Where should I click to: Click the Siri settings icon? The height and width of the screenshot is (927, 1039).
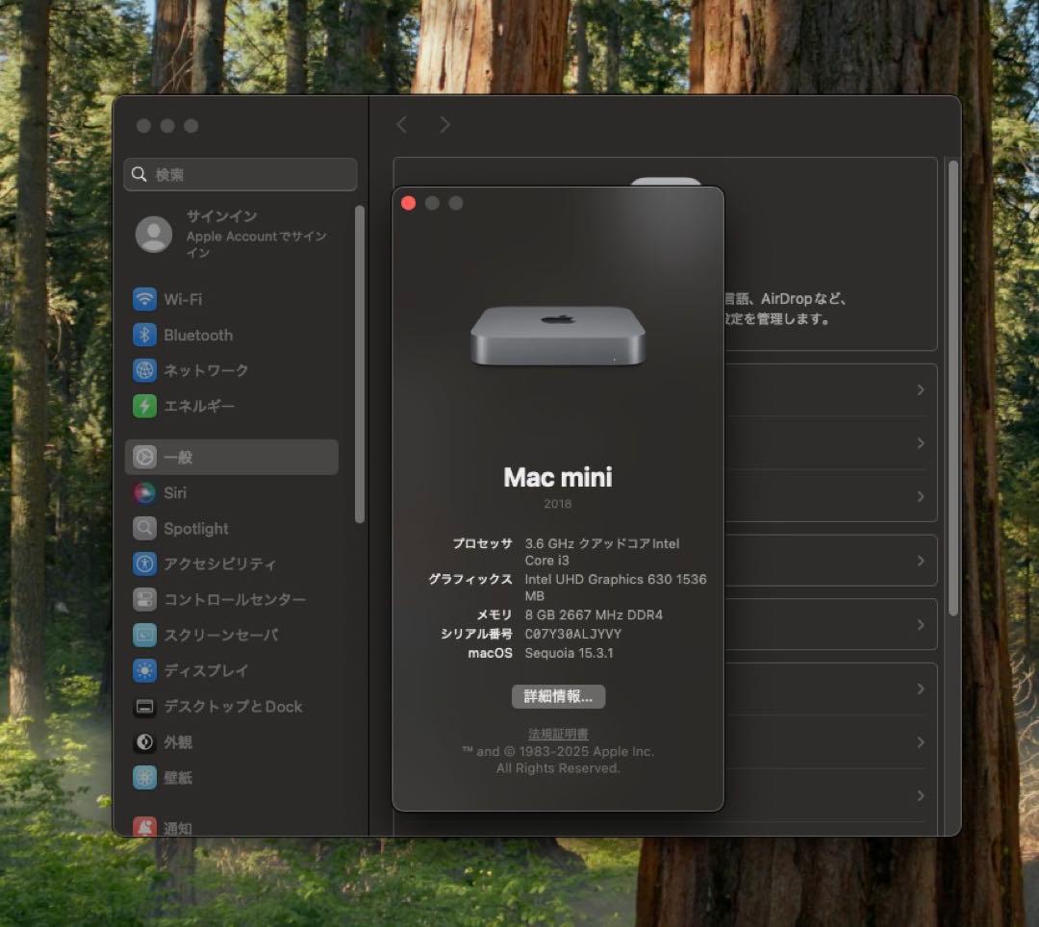pyautogui.click(x=145, y=492)
